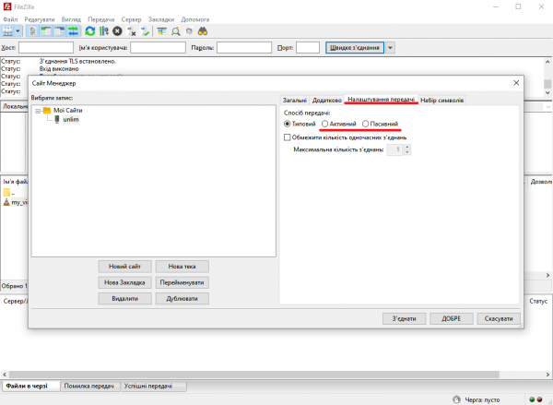This screenshot has height=405, width=553.
Task: Select the Типовий transfer mode
Action: (x=288, y=123)
